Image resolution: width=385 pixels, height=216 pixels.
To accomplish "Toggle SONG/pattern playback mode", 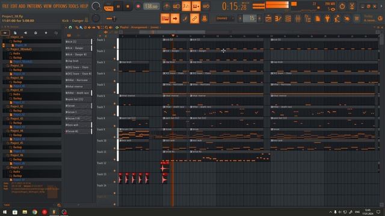I will pos(108,8).
